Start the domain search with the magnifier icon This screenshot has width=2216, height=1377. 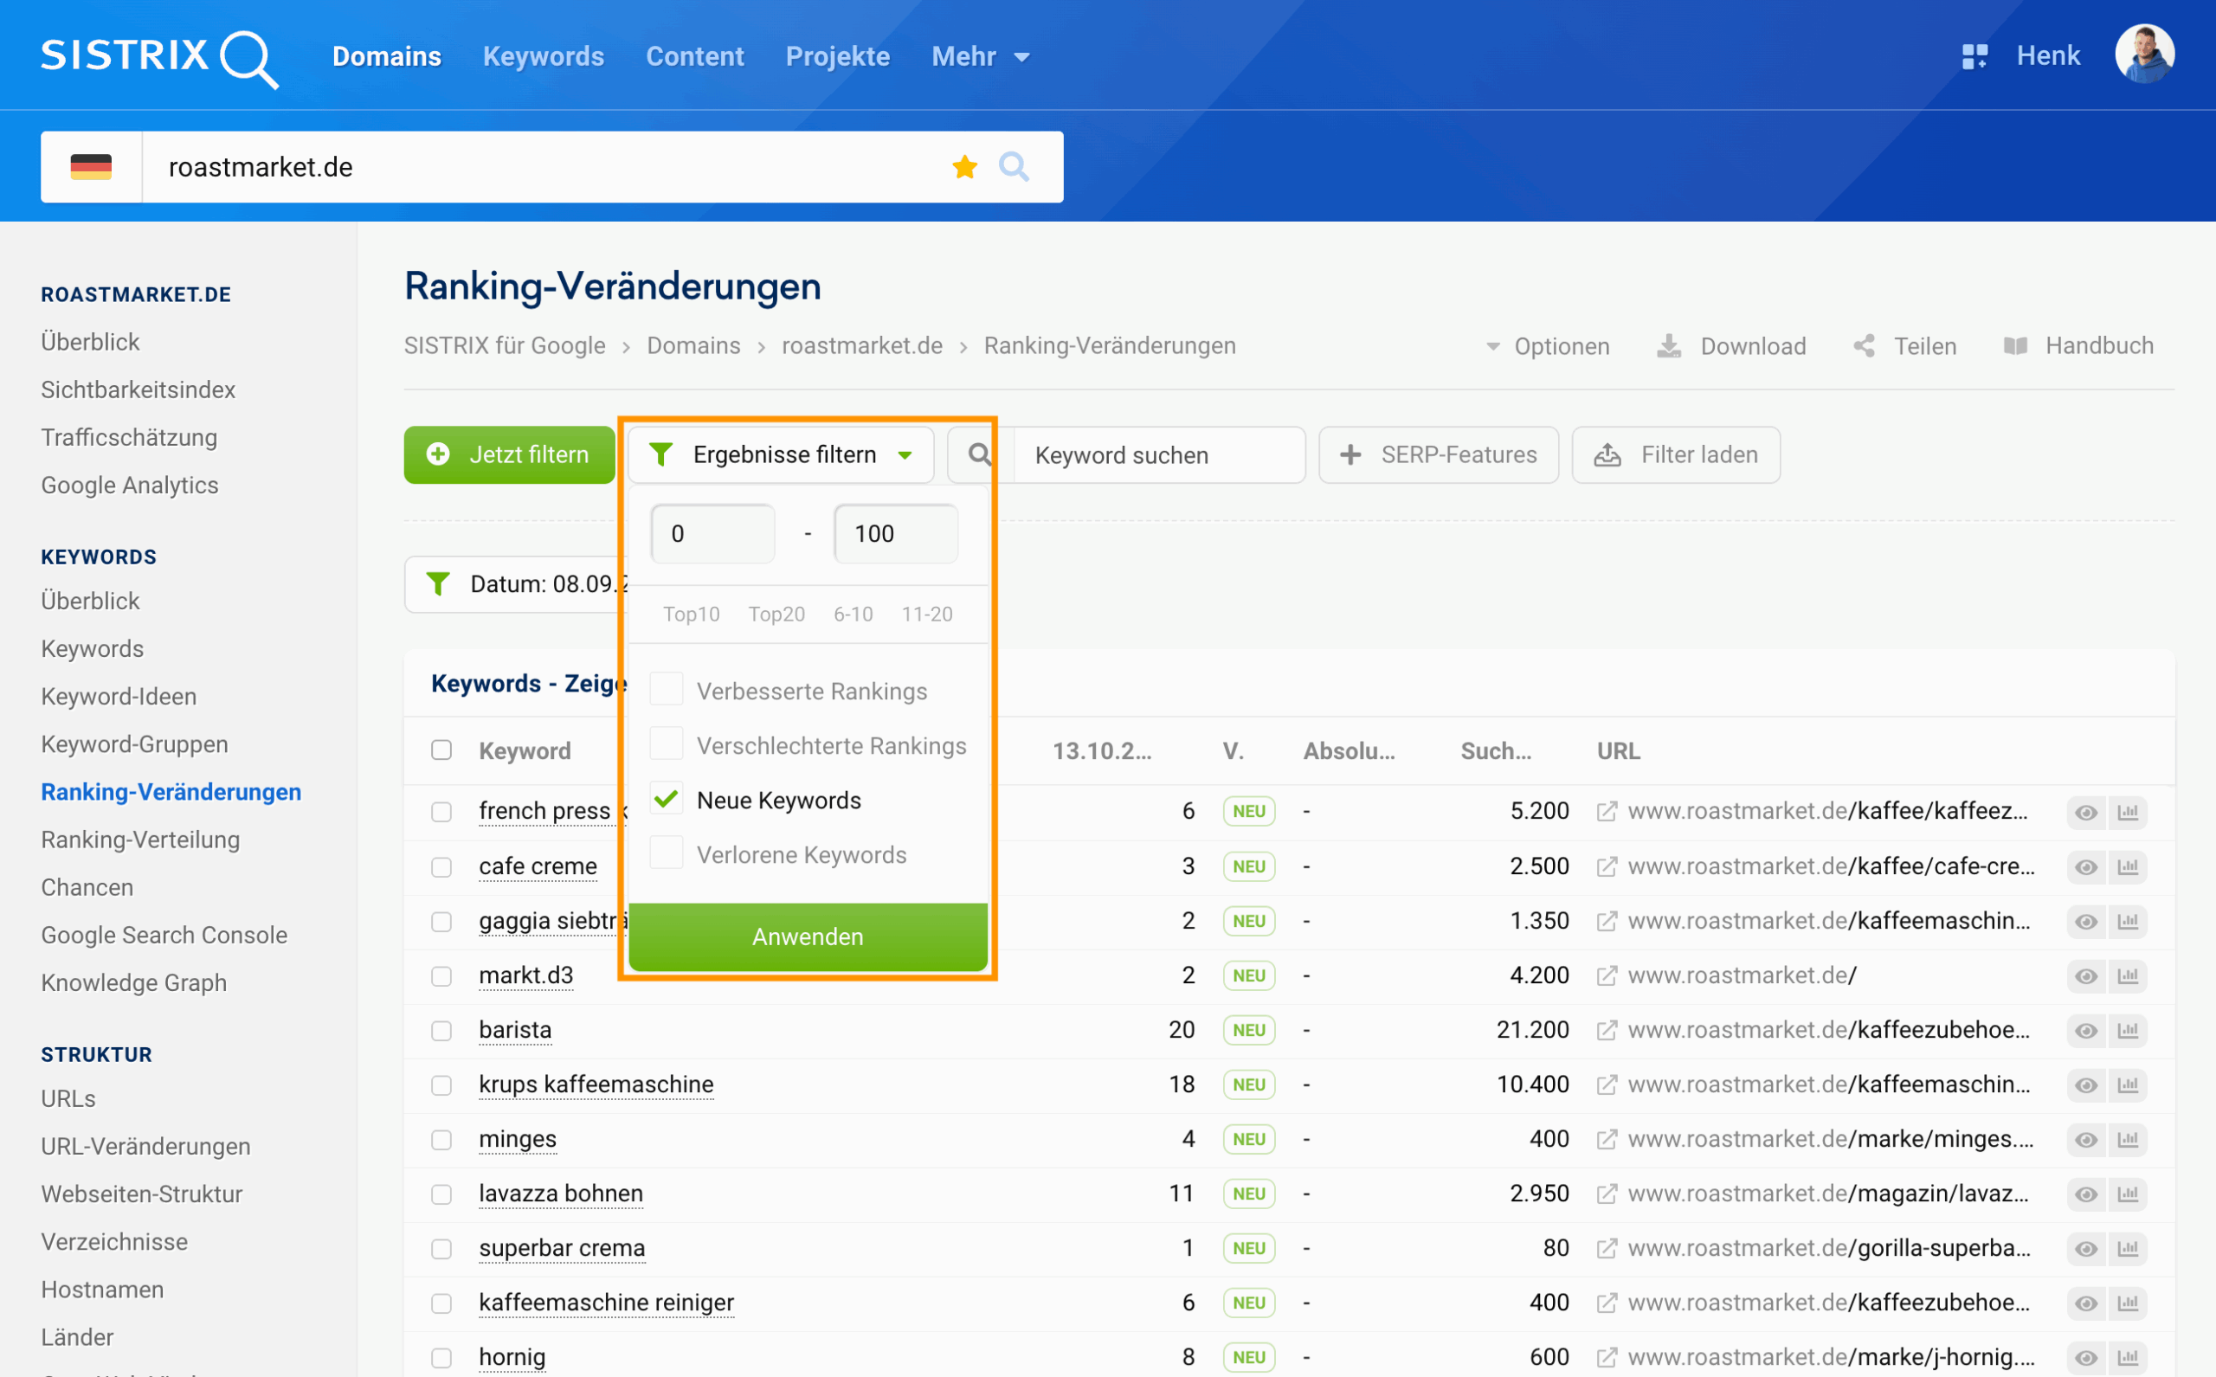tap(1015, 167)
